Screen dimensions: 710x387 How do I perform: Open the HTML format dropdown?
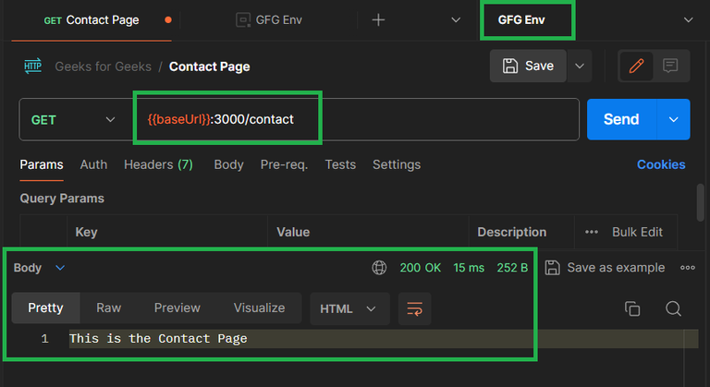349,308
